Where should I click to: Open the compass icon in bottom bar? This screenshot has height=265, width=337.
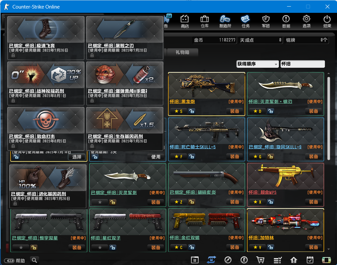[228, 260]
